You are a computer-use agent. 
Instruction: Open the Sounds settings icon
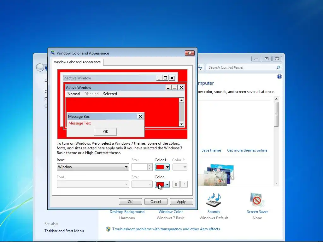click(214, 200)
